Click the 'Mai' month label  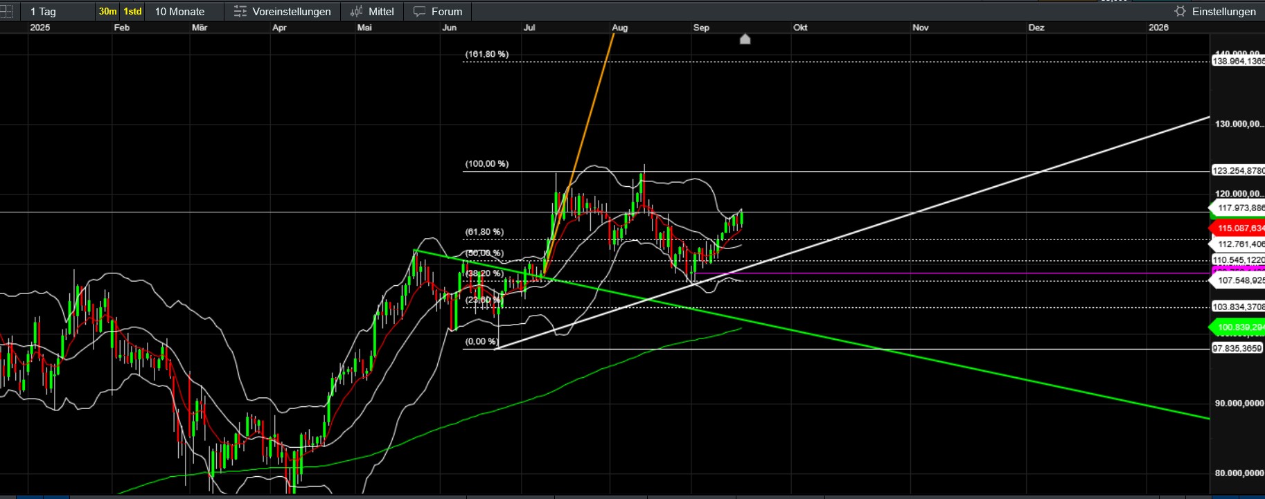tap(364, 28)
